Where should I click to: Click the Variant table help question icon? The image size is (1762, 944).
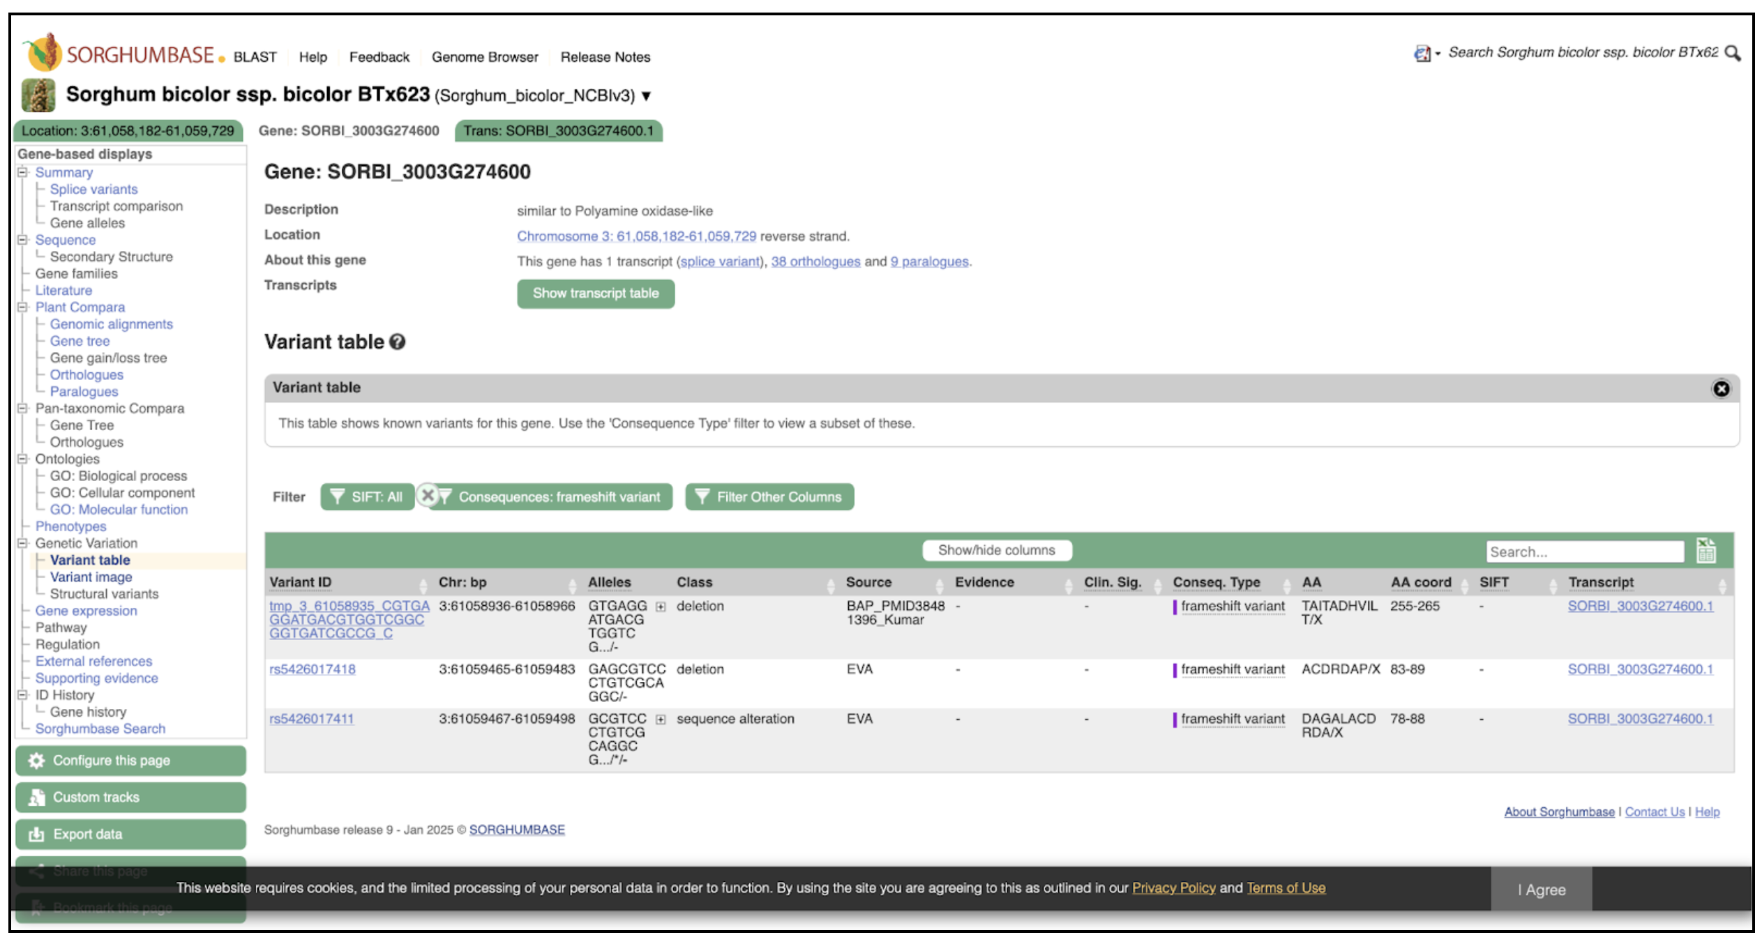pyautogui.click(x=398, y=342)
